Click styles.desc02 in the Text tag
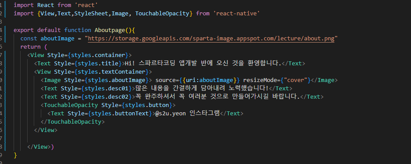This screenshot has height=164, width=411. [x=107, y=97]
